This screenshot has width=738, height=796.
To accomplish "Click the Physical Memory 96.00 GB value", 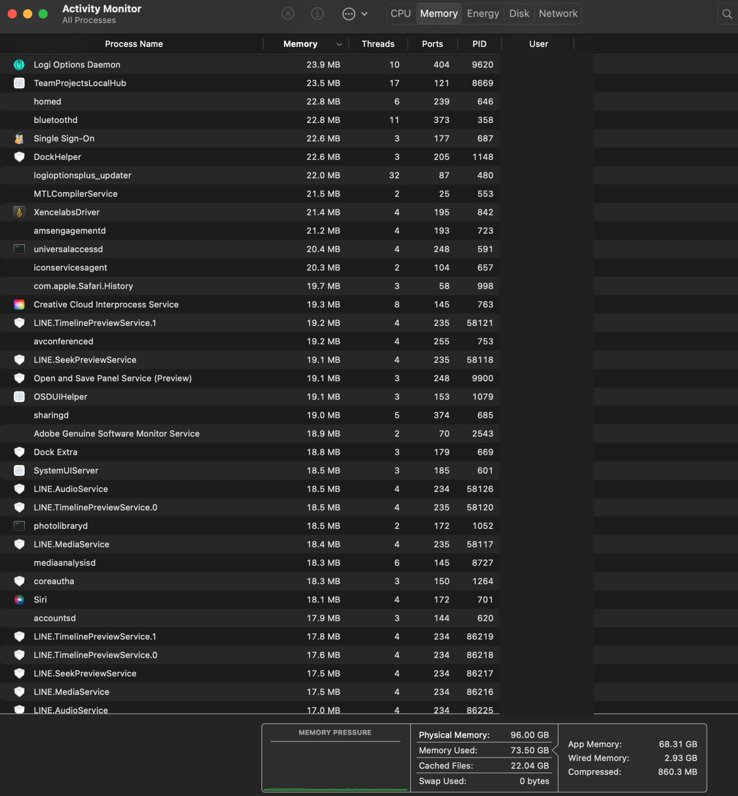I will (530, 734).
